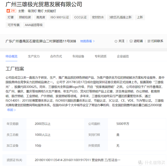Click the 资质证书(4) label cell
167x167 pixels.
(14, 160)
